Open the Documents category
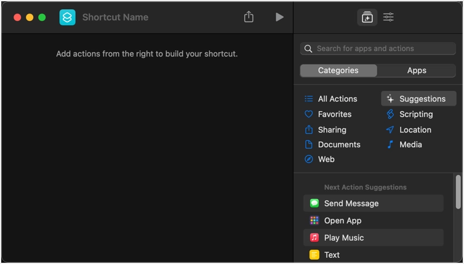Image resolution: width=464 pixels, height=264 pixels. (338, 145)
